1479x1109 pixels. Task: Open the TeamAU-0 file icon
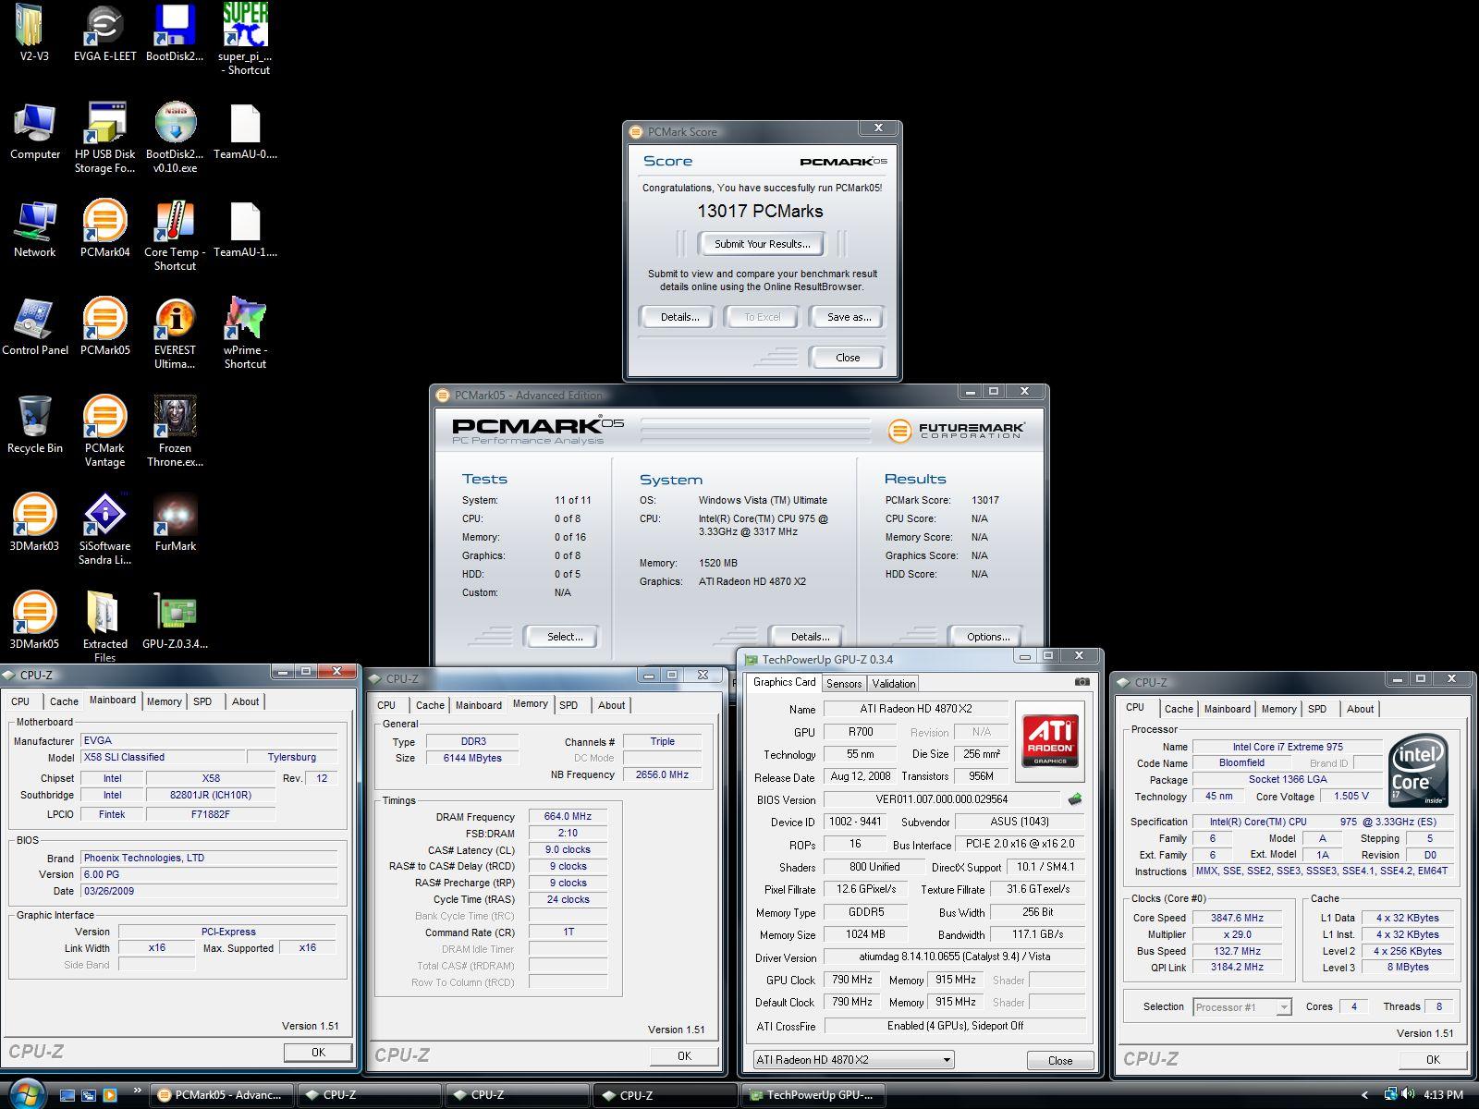click(x=245, y=124)
